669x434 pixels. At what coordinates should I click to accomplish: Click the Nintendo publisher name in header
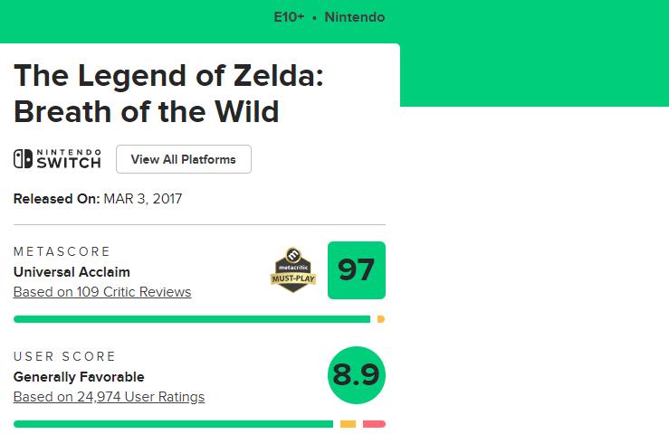pos(355,17)
